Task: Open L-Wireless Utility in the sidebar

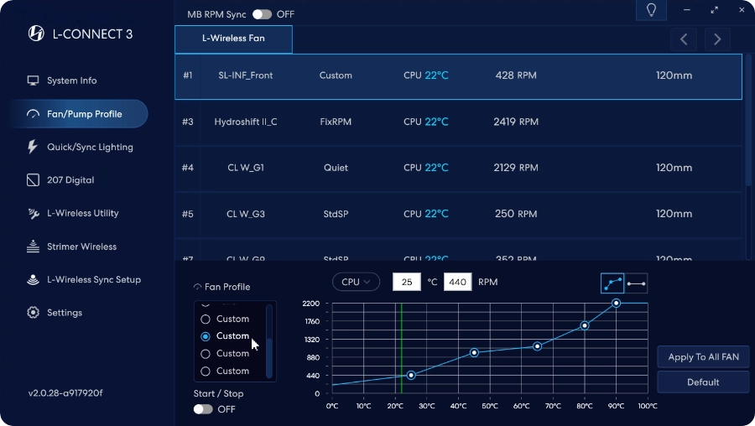Action: pyautogui.click(x=81, y=213)
